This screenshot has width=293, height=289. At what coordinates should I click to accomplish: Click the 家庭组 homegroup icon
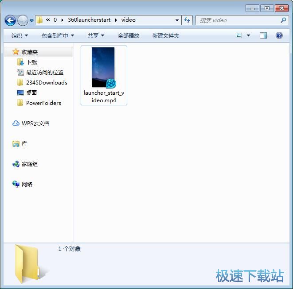tap(16, 164)
